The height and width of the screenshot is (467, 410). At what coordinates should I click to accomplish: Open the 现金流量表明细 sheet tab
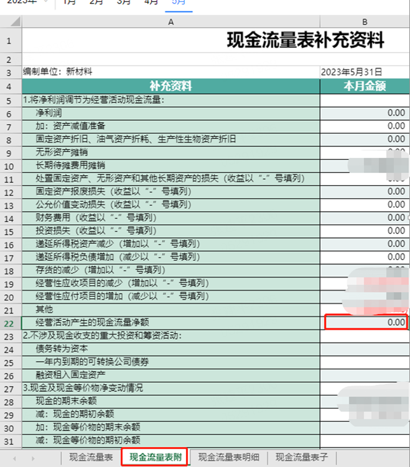coord(229,457)
